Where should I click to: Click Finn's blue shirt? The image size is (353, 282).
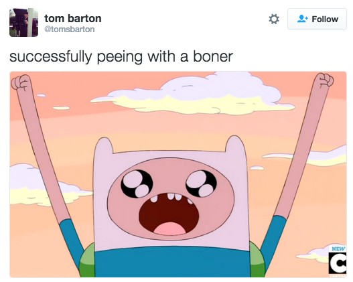tap(172, 262)
